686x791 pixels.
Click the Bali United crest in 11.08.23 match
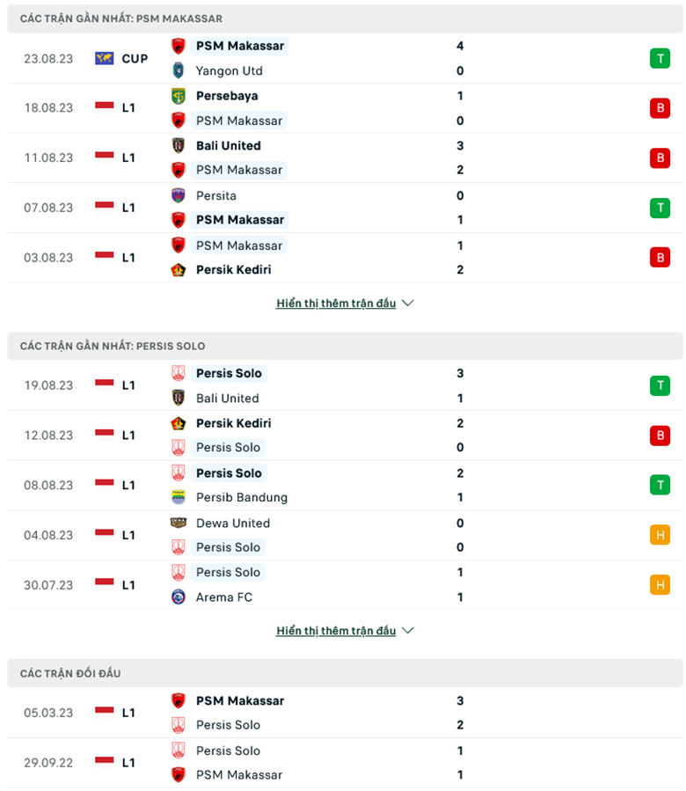tap(179, 146)
